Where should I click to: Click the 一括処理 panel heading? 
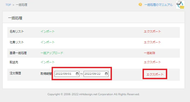coord(15,18)
